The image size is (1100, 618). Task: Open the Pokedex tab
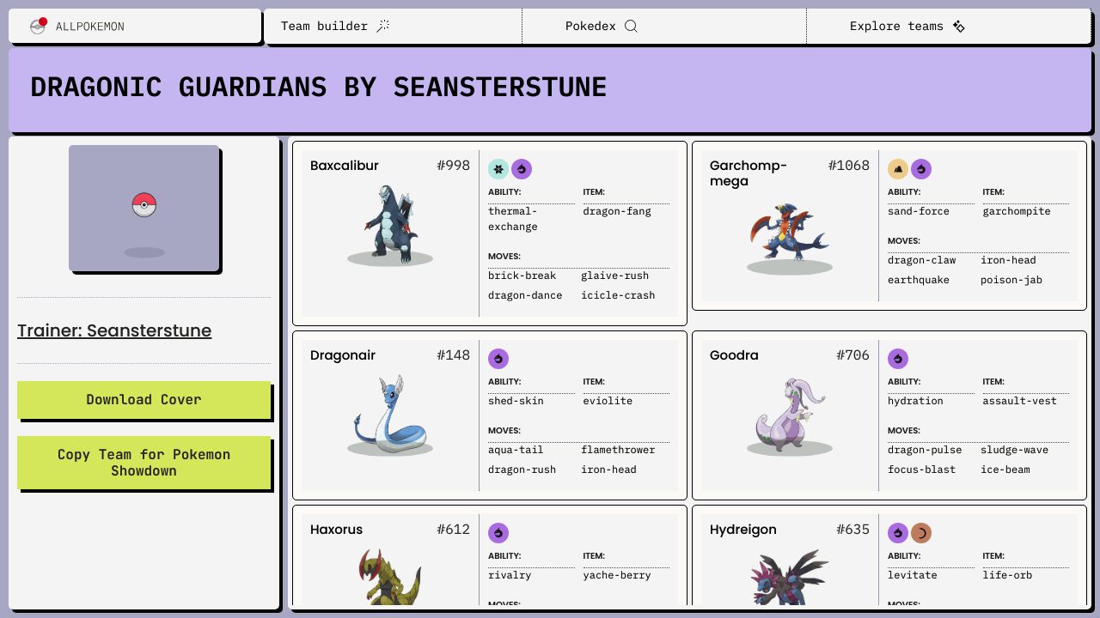(x=601, y=26)
